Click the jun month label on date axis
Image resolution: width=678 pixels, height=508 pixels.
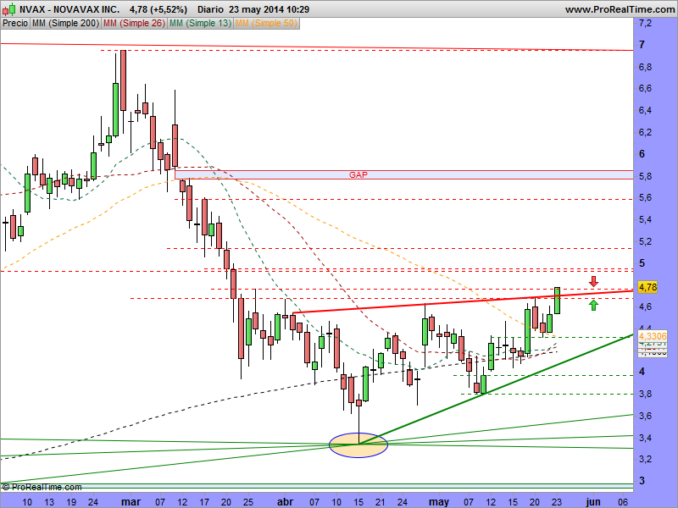point(592,502)
